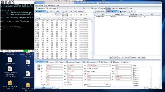
Task: Click the disk icon left of cs register
Action: [39, 66]
